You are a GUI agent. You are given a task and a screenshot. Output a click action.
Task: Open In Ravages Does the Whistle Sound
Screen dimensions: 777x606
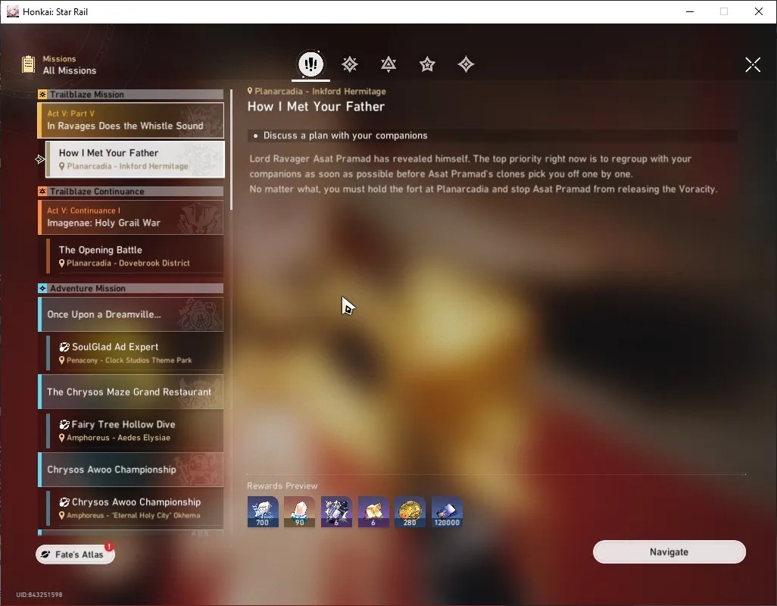pos(131,120)
